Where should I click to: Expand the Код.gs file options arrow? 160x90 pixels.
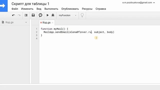coord(26,22)
